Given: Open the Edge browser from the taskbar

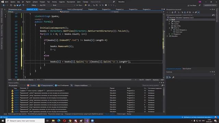Looking at the screenshot, I should (x=59, y=121).
